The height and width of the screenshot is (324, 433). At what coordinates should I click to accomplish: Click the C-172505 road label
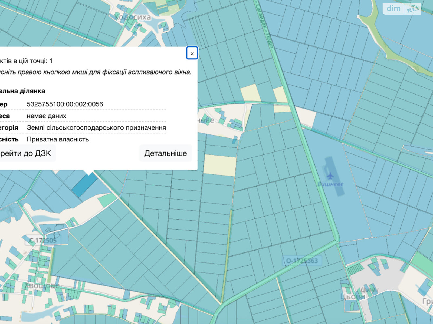click(x=43, y=240)
